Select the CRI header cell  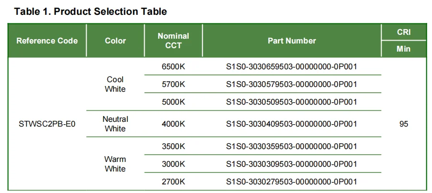[x=404, y=32]
